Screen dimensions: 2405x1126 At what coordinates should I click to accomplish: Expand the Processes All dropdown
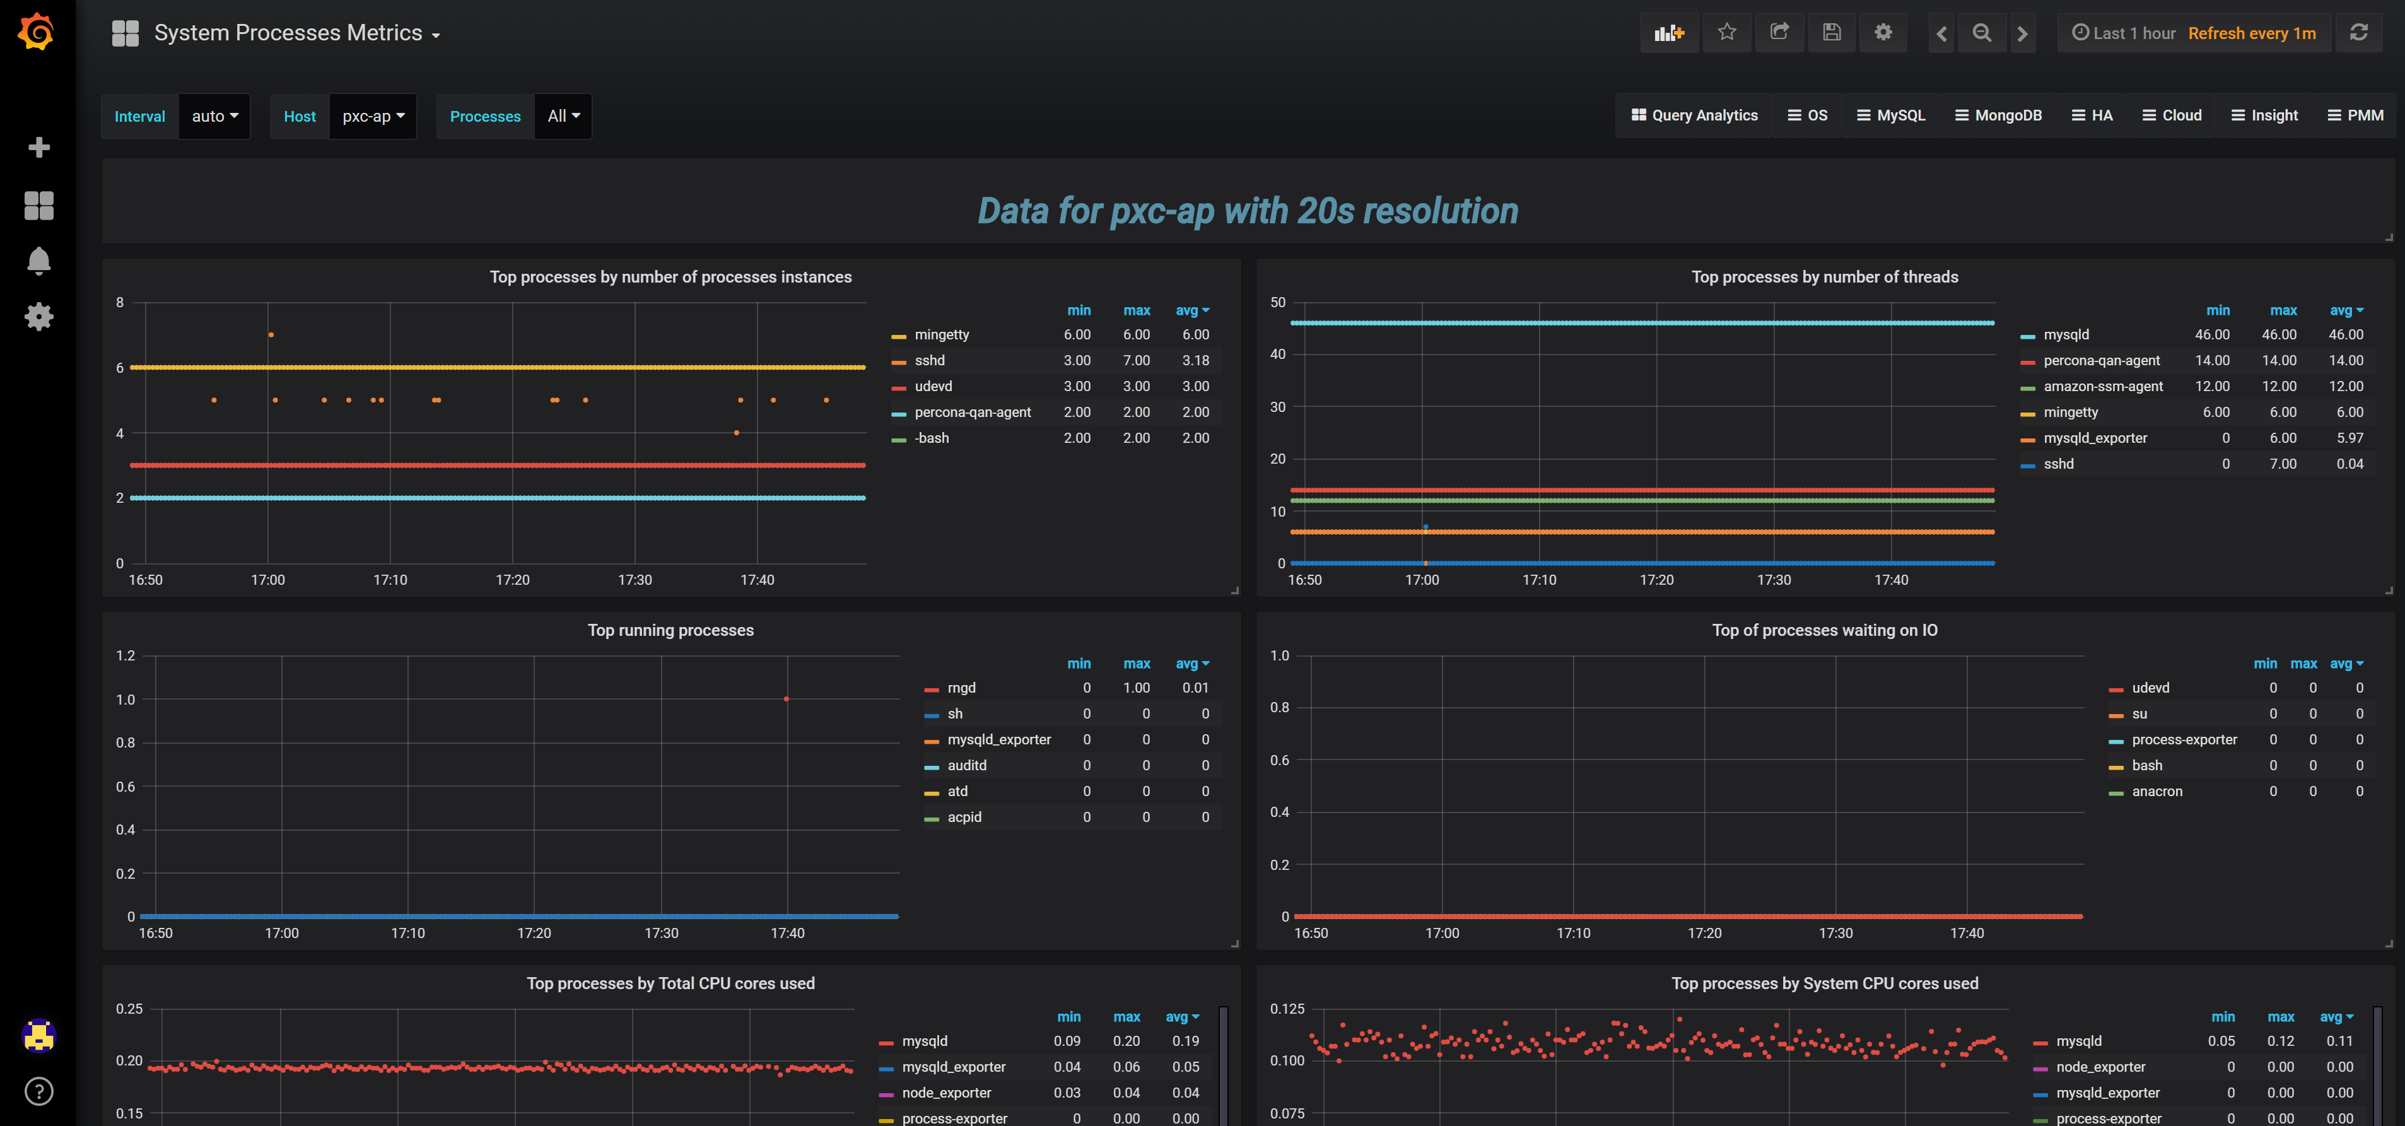tap(563, 117)
